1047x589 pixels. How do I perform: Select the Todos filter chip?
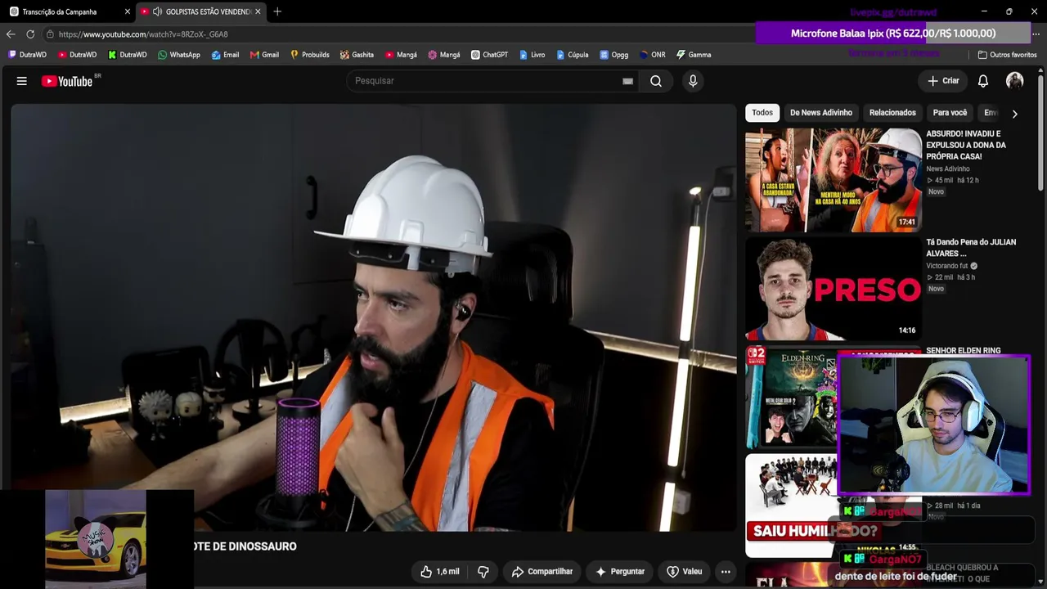click(762, 113)
